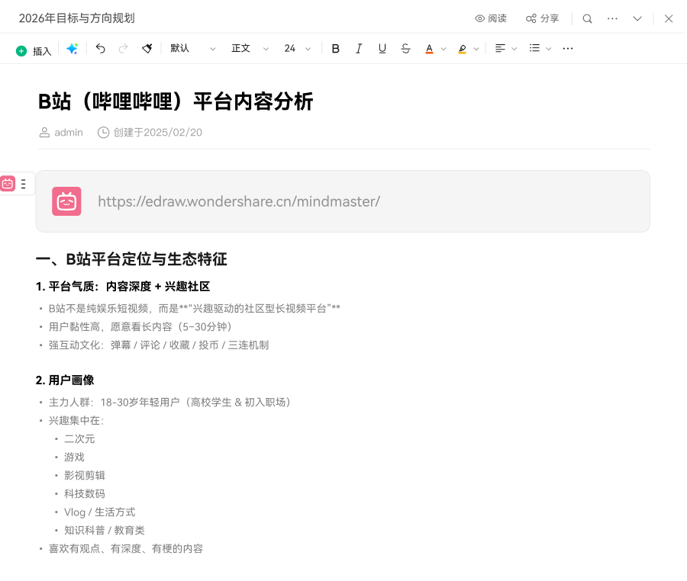
Task: Open header more actions ellipsis
Action: point(612,18)
